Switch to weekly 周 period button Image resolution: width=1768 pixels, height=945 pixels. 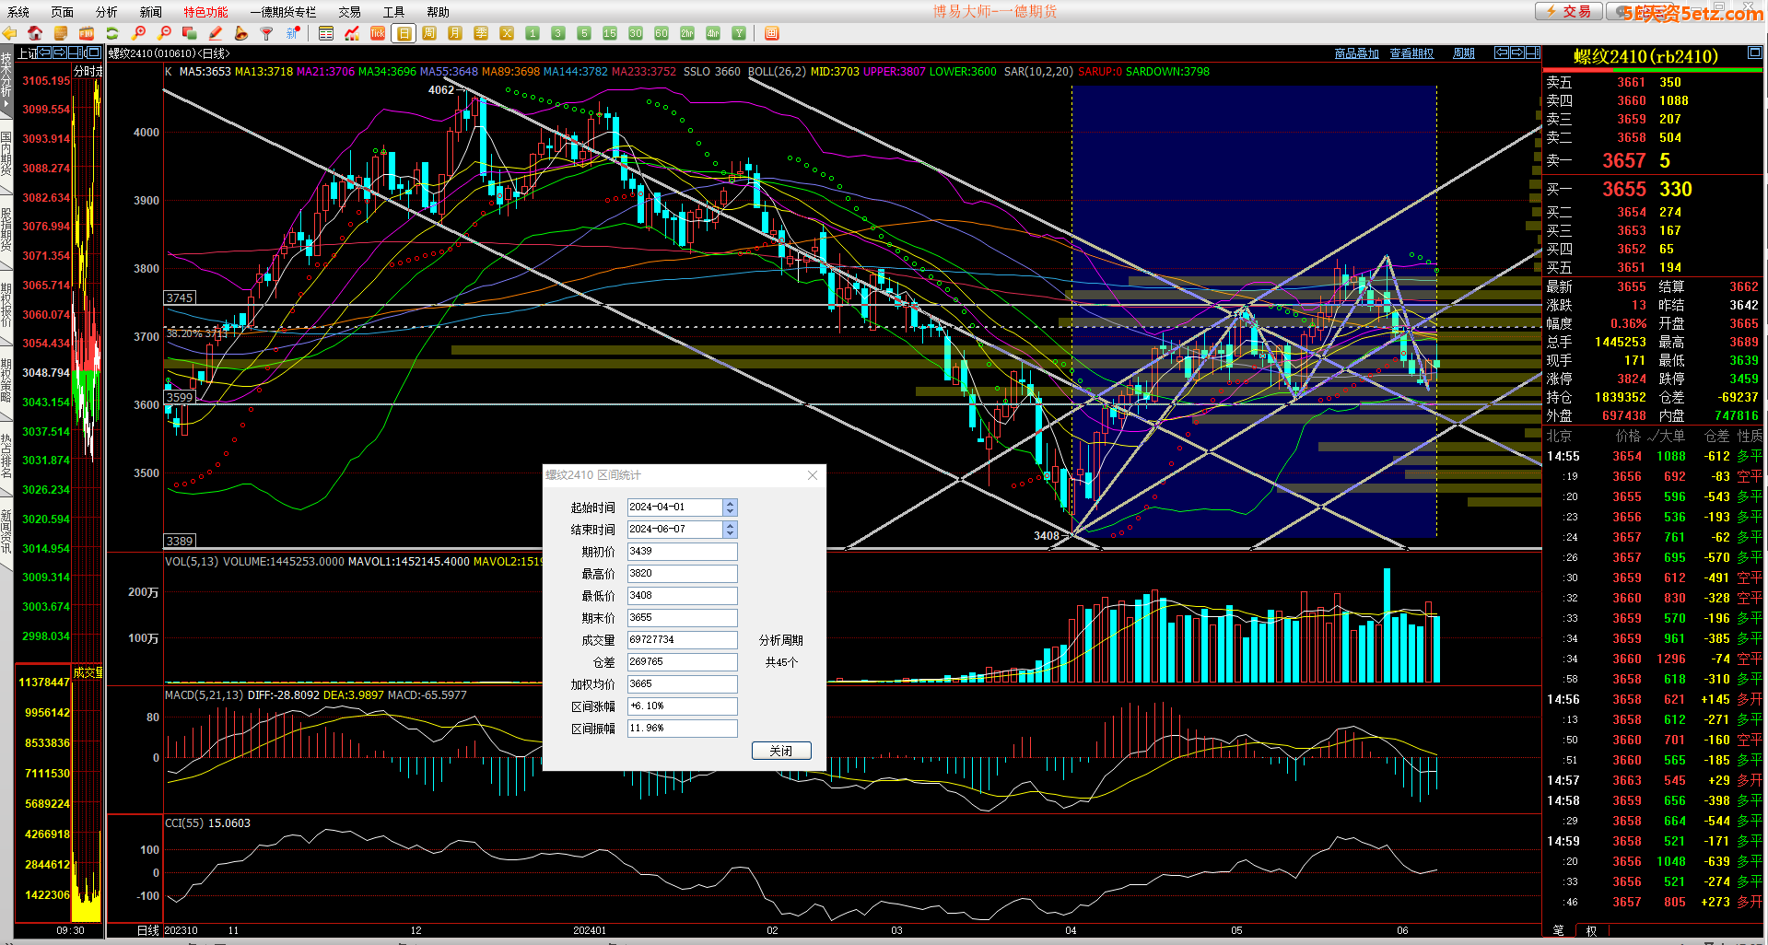429,33
